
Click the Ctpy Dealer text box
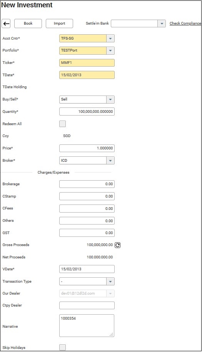(x=87, y=305)
